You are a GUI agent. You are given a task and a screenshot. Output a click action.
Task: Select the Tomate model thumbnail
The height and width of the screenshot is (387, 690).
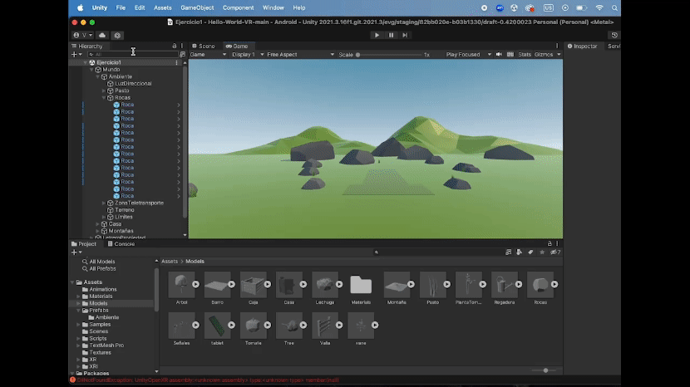[253, 326]
